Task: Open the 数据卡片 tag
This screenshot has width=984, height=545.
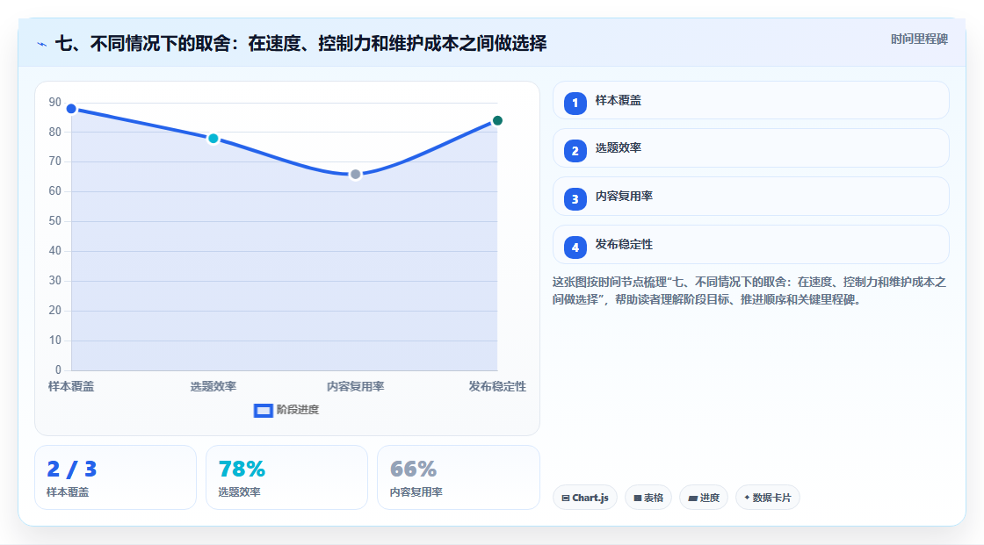Action: [x=768, y=498]
